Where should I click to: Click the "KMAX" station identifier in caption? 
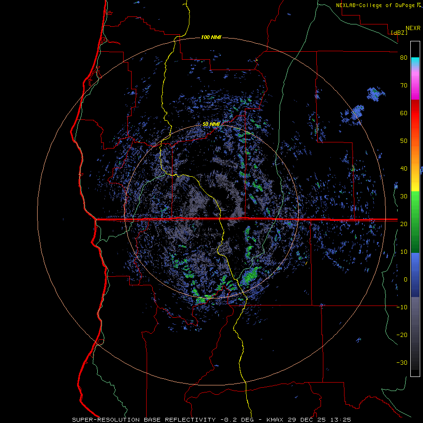[274, 420]
